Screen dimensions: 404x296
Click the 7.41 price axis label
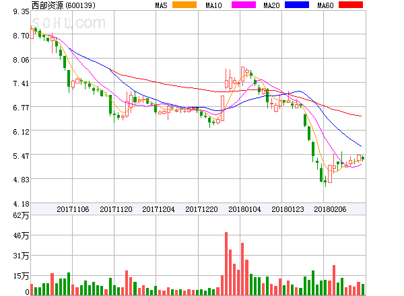tap(21, 83)
